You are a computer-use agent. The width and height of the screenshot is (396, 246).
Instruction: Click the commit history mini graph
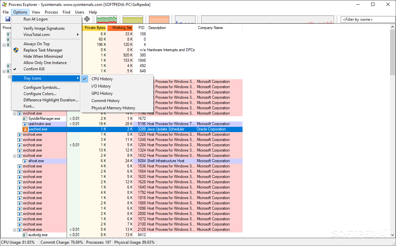[x=133, y=19]
